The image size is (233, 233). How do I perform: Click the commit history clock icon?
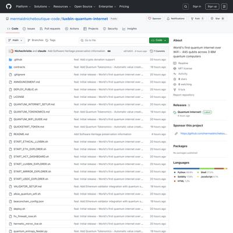151,51
